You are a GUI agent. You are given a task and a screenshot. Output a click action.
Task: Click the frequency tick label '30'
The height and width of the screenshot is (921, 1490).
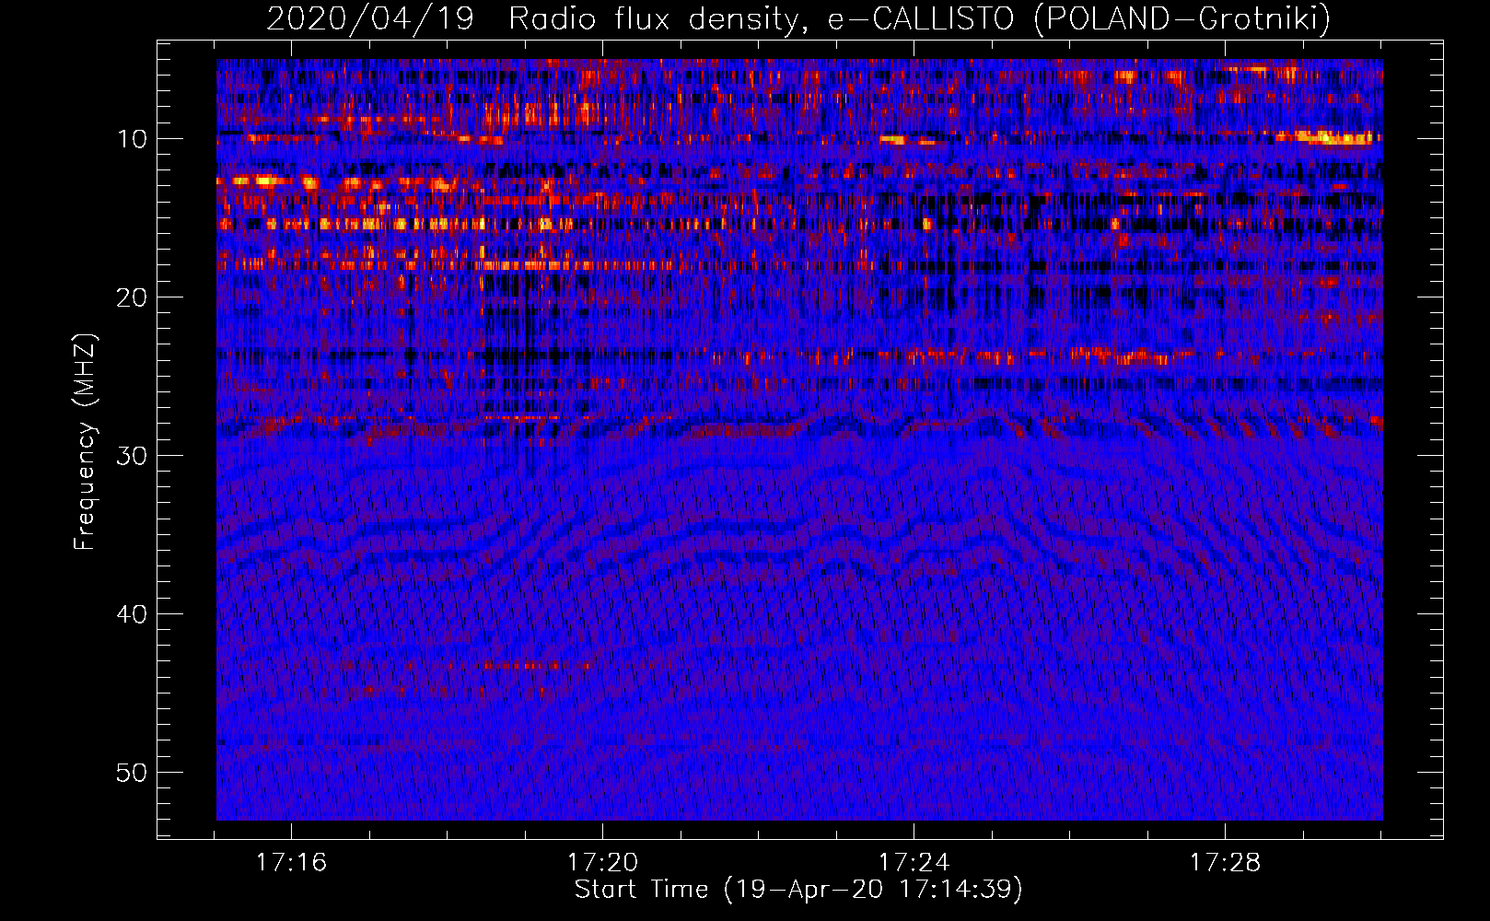pos(133,456)
